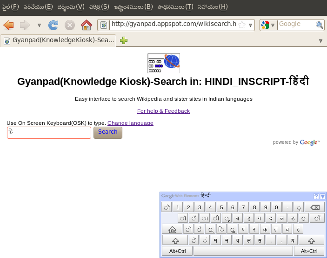The width and height of the screenshot is (327, 258).
Task: Tap the ग key on the on-screen keyboard
Action: point(260,218)
